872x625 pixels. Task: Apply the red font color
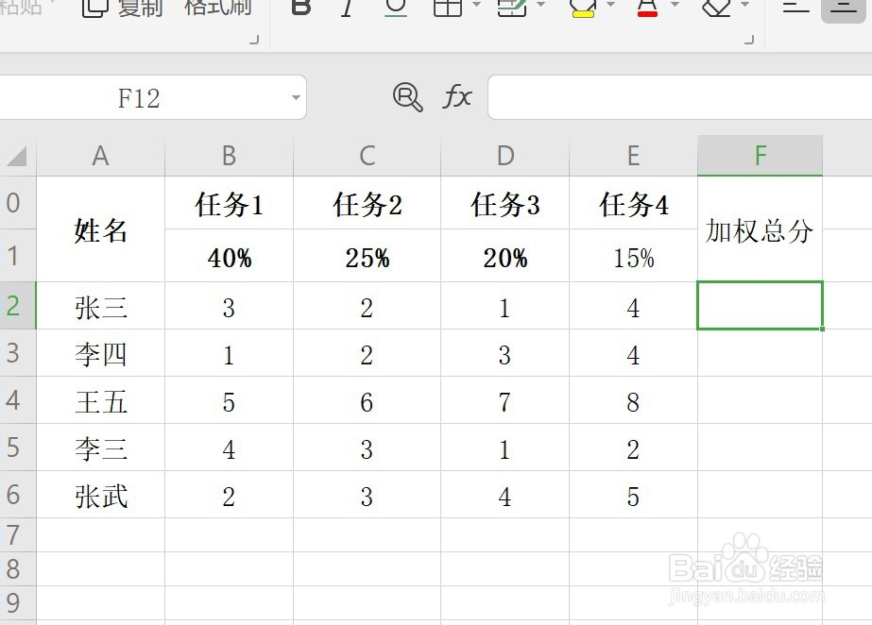648,8
